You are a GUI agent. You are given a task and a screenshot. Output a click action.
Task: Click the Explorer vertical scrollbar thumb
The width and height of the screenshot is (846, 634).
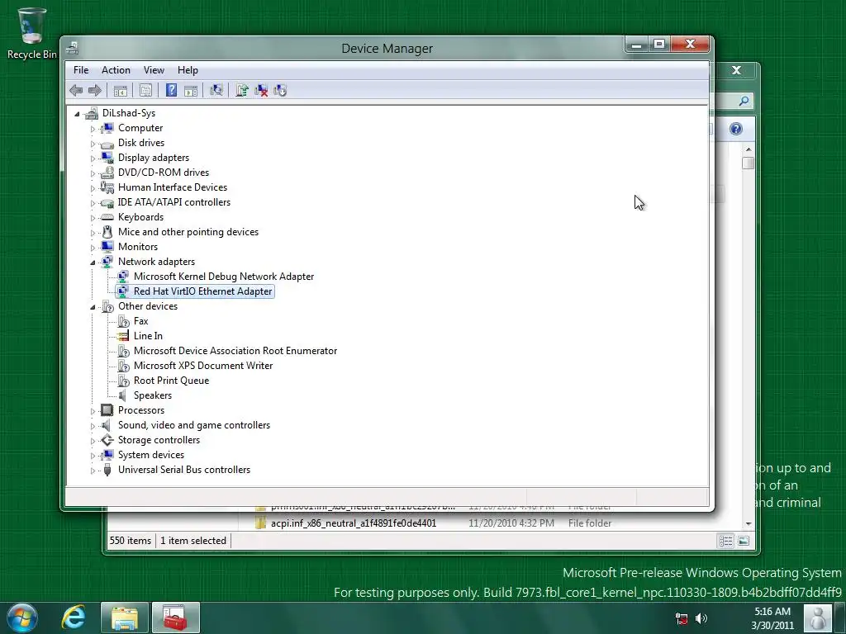click(x=748, y=163)
